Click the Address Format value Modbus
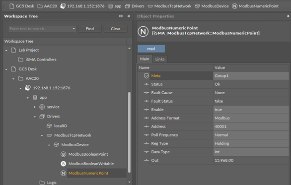Viewport: 291px width, 185px height. pyautogui.click(x=251, y=118)
